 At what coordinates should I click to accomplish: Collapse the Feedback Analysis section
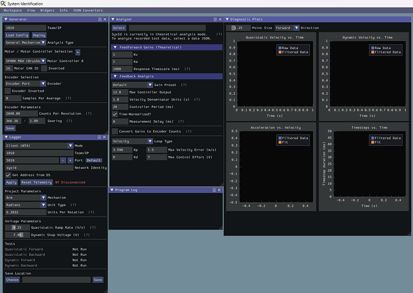pyautogui.click(x=115, y=77)
